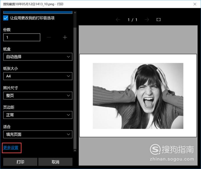Toggle full-screen preview icon

click(159, 20)
